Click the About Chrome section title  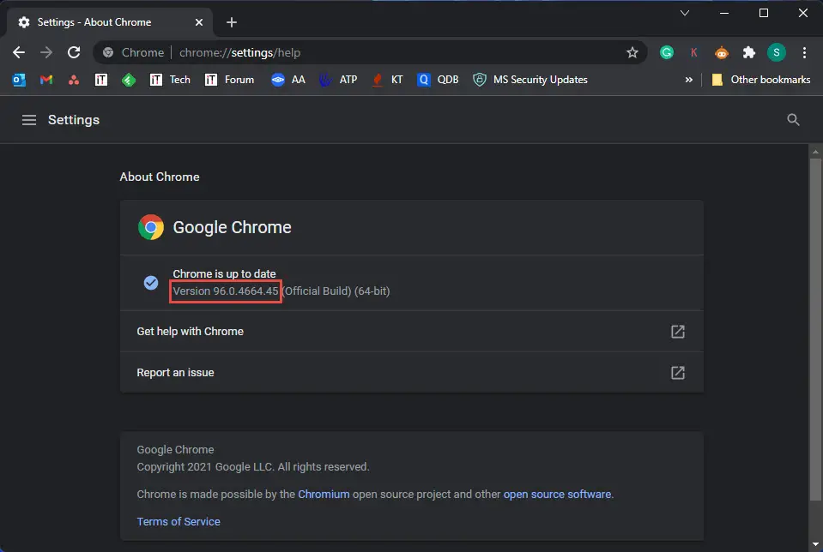pos(160,177)
